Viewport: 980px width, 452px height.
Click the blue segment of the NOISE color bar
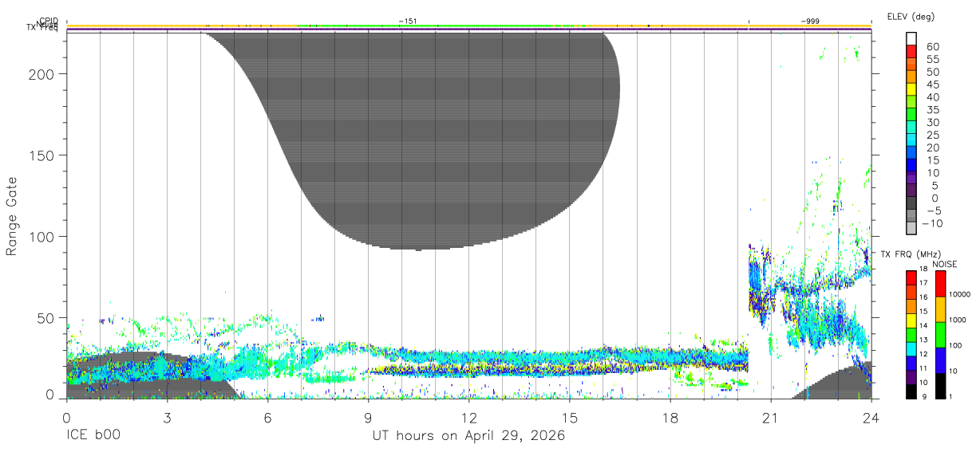(x=940, y=360)
